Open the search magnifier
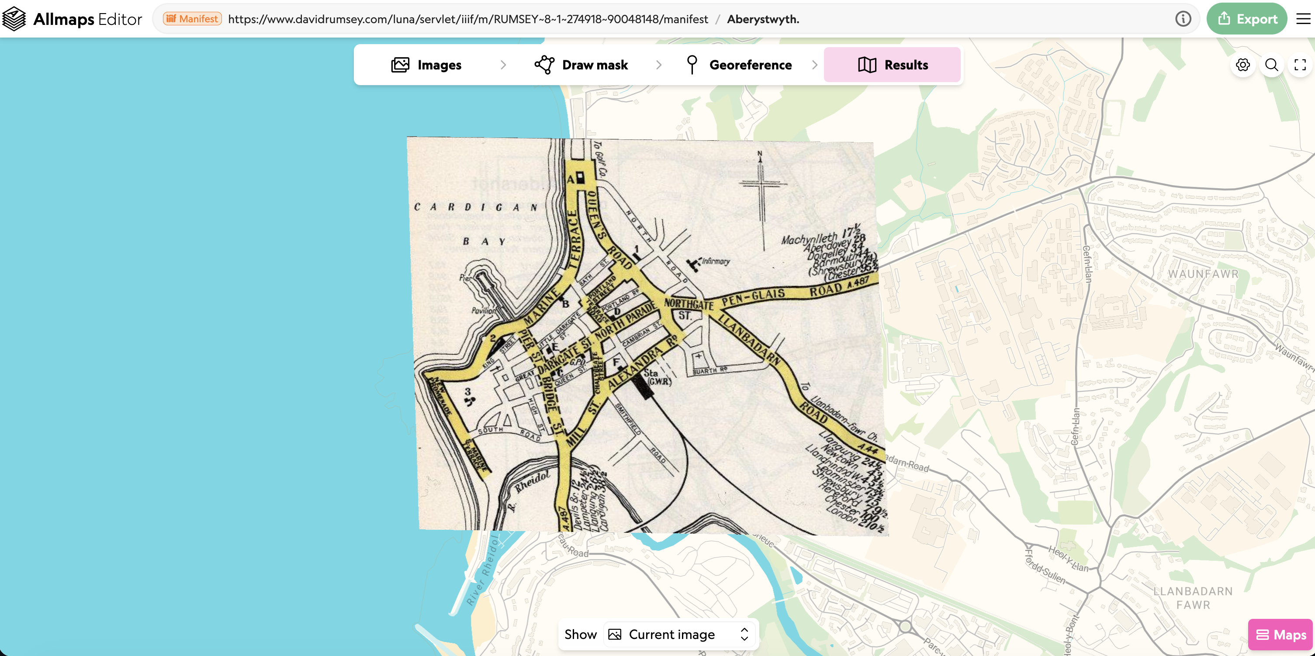The width and height of the screenshot is (1315, 656). (1271, 65)
